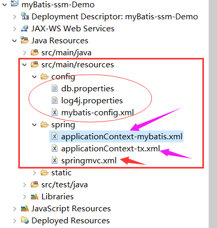Click the static folder icon
Screen dimensions: 217x228
coord(44,173)
